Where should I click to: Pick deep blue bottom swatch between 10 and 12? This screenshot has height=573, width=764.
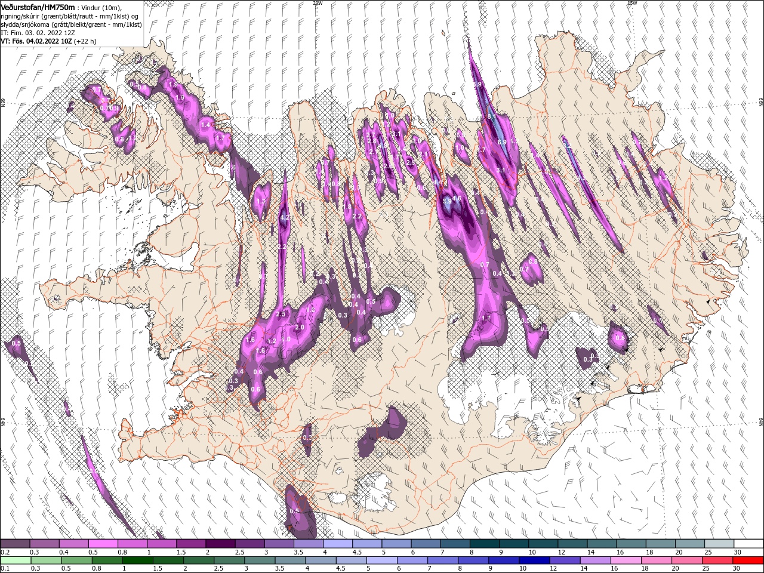pos(534,560)
